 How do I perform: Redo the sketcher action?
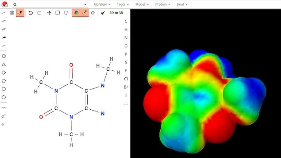(x=39, y=13)
